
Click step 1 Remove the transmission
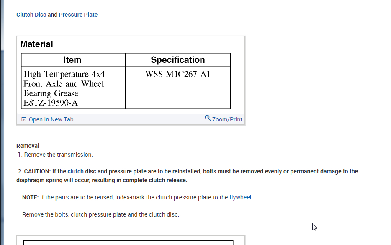(58, 155)
